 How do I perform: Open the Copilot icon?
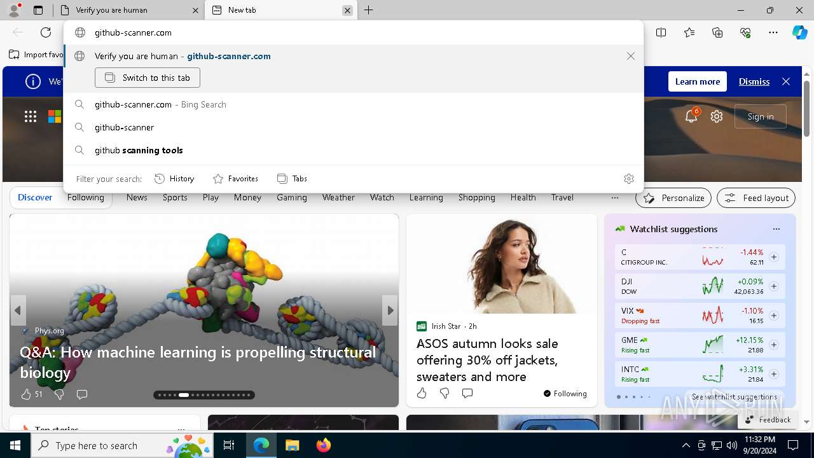799,32
